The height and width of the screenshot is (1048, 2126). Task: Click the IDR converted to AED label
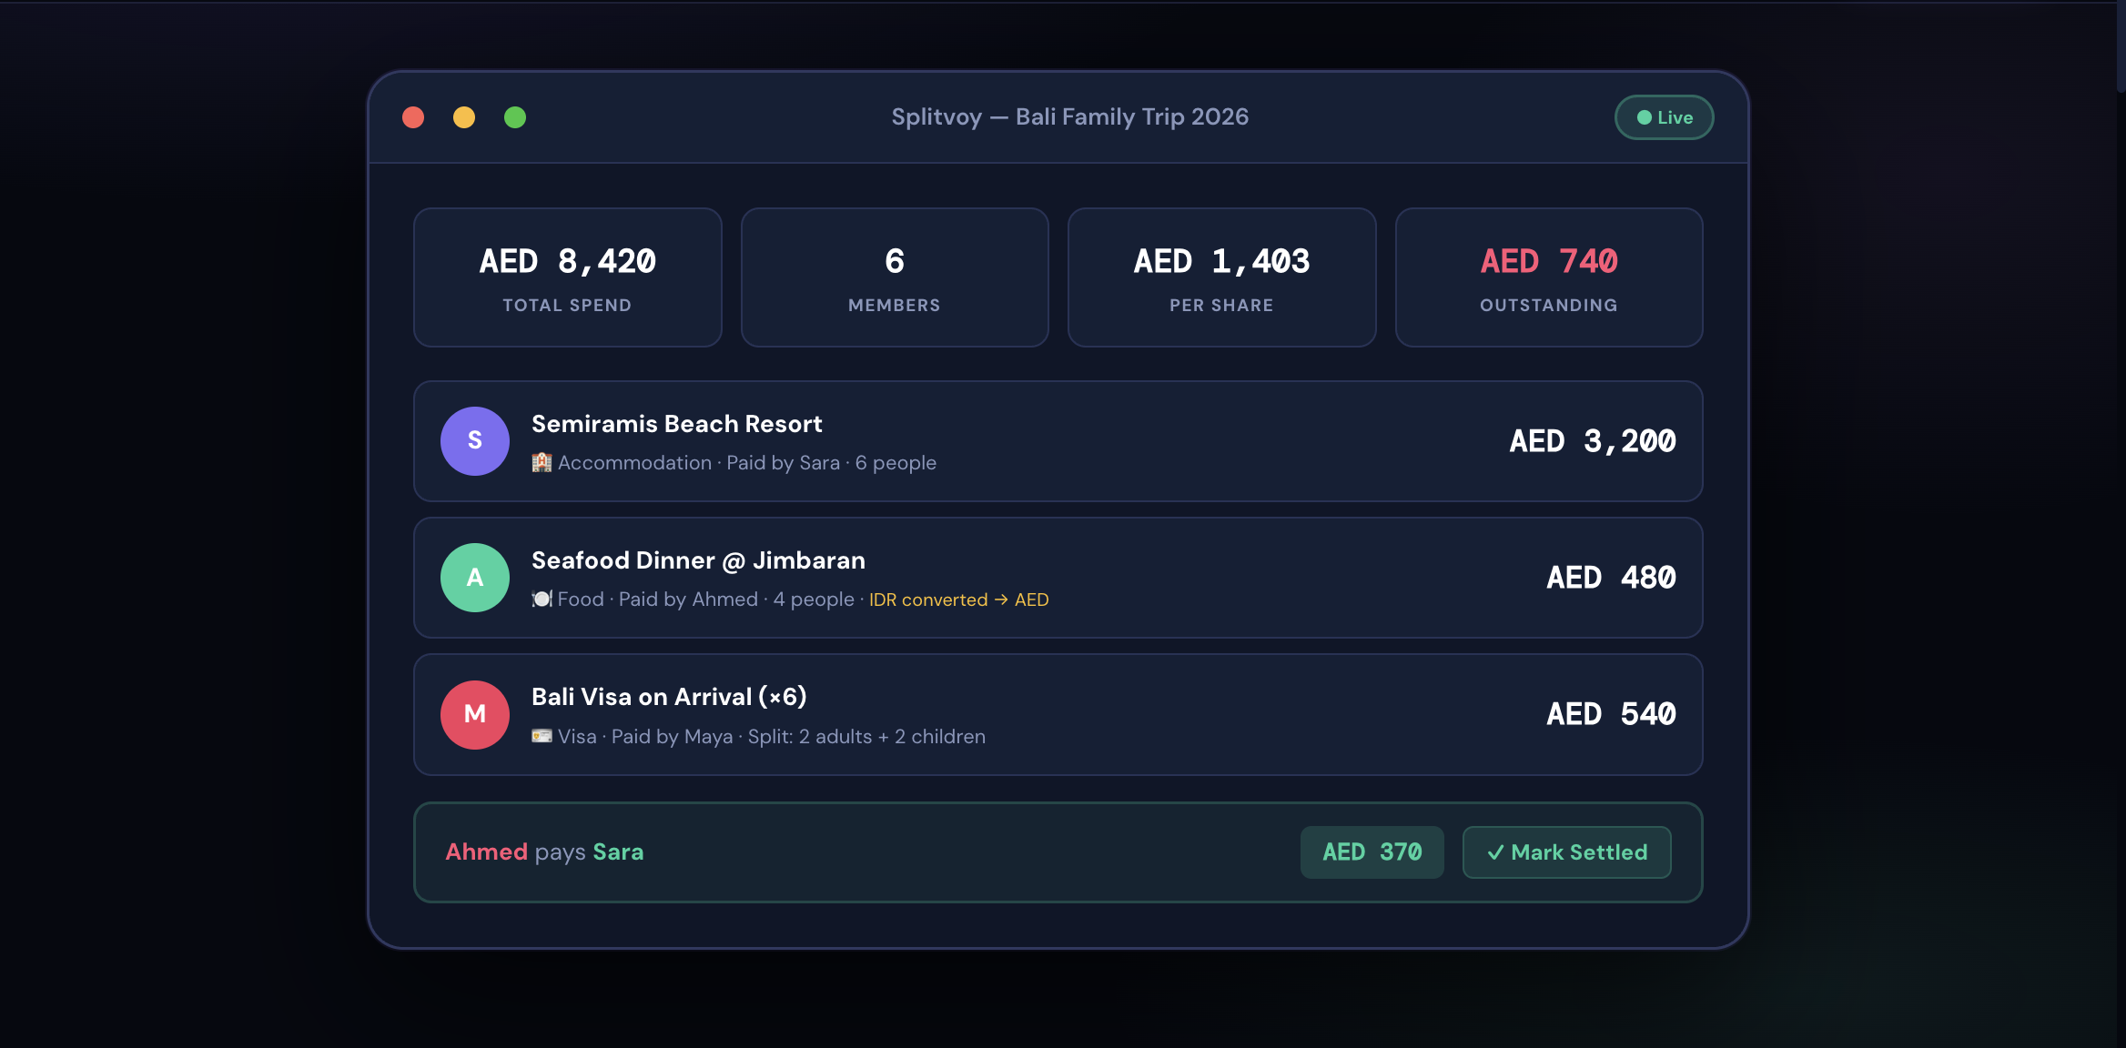pos(958,600)
